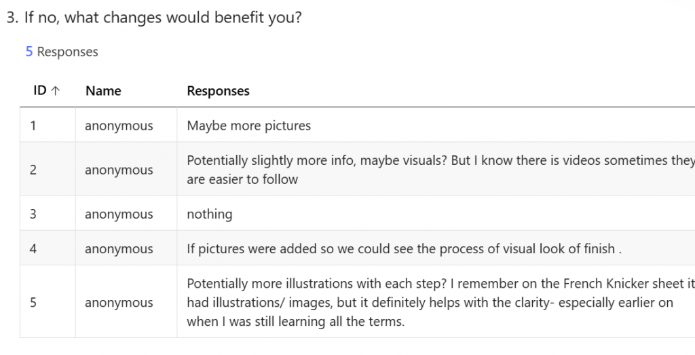Click the anonymous name in row 3
The height and width of the screenshot is (355, 695).
click(119, 214)
